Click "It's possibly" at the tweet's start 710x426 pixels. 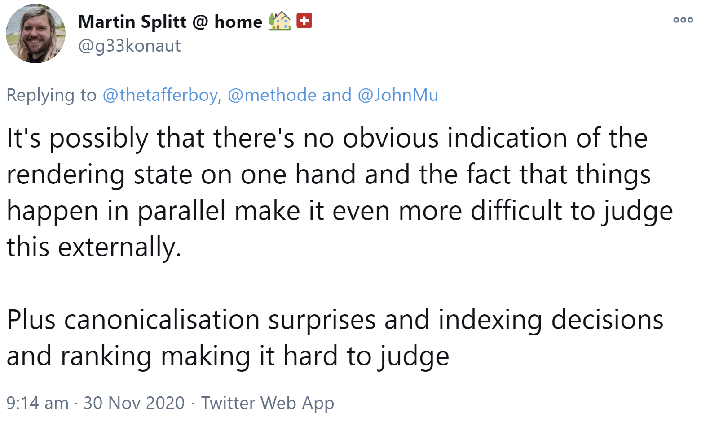[77, 138]
